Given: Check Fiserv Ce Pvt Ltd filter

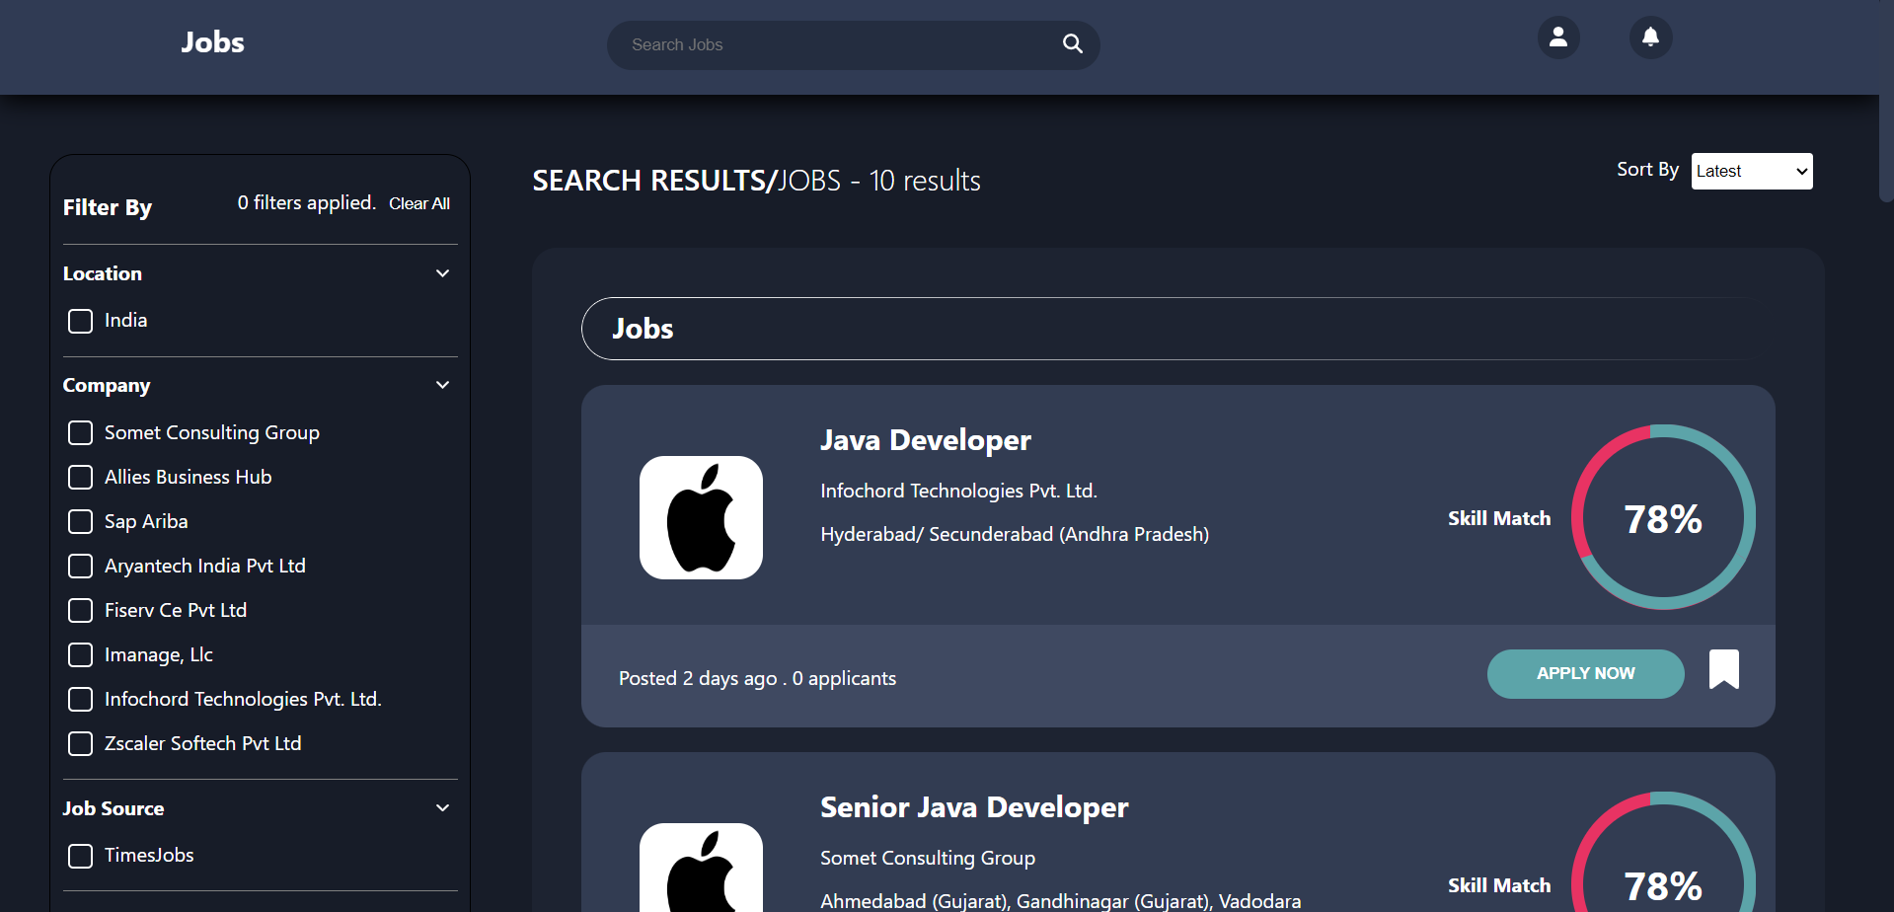Looking at the screenshot, I should 80,611.
